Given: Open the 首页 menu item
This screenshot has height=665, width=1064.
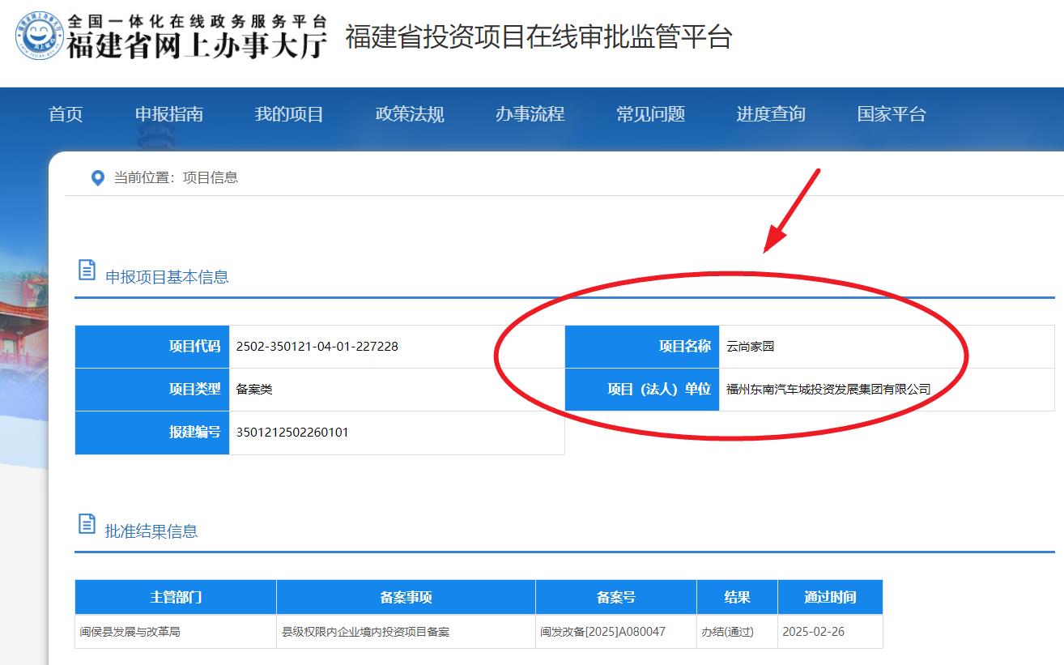Looking at the screenshot, I should pos(66,114).
